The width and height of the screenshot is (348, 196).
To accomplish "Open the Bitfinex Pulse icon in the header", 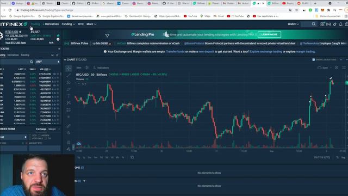I will 328,24.
